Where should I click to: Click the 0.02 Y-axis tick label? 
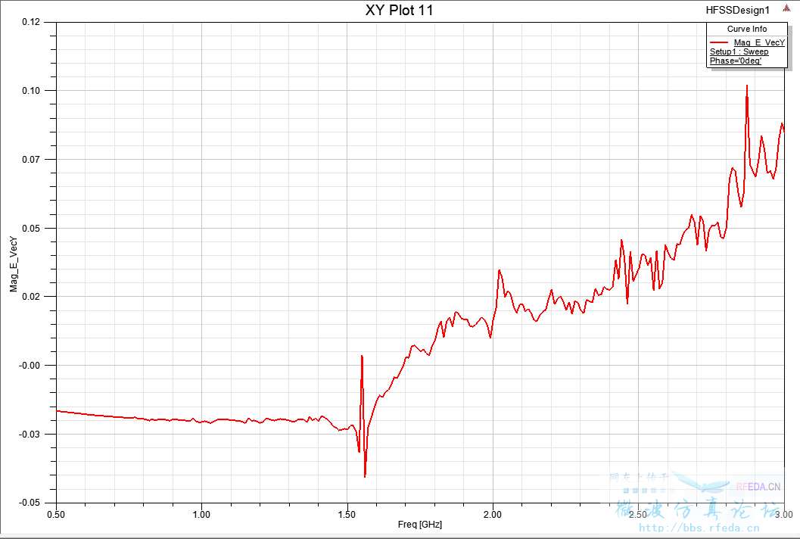tap(31, 297)
